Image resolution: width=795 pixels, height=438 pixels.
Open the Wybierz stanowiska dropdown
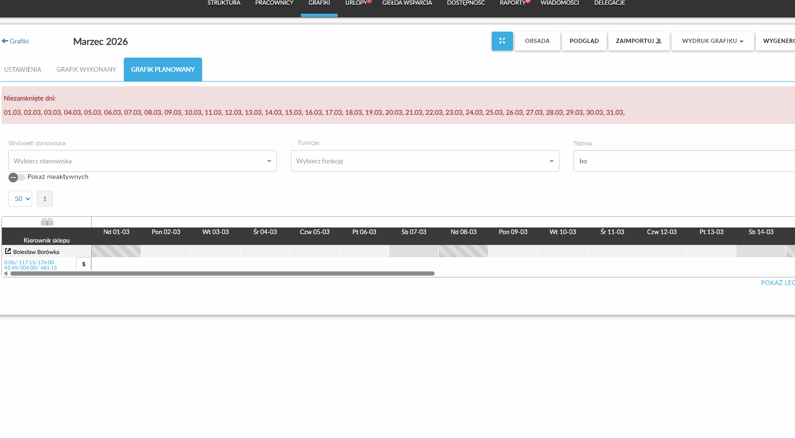point(143,161)
